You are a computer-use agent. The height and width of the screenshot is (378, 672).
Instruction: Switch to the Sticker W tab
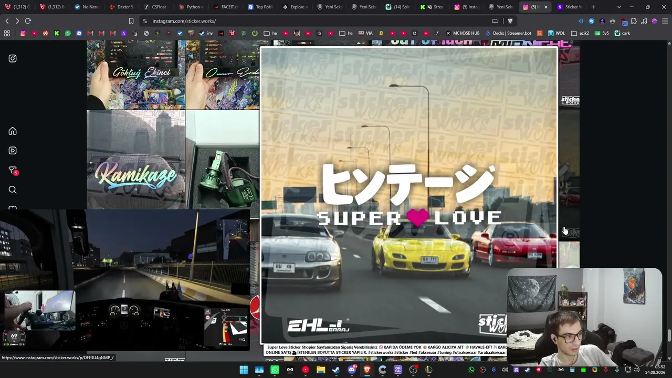point(570,7)
